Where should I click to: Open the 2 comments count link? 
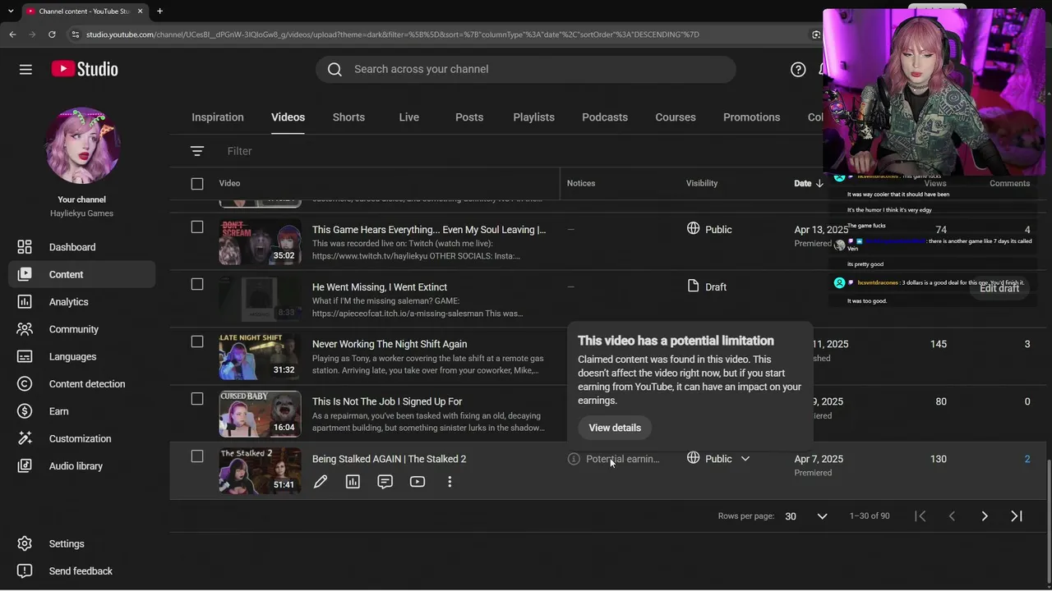pos(1027,459)
